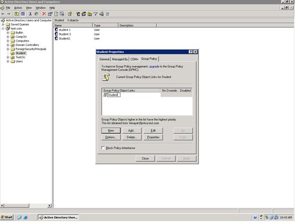Open the Help menu
The width and height of the screenshot is (295, 222).
[x=52, y=8]
